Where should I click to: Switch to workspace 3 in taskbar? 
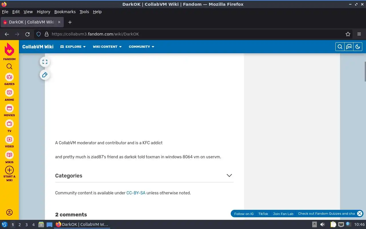[26, 225]
